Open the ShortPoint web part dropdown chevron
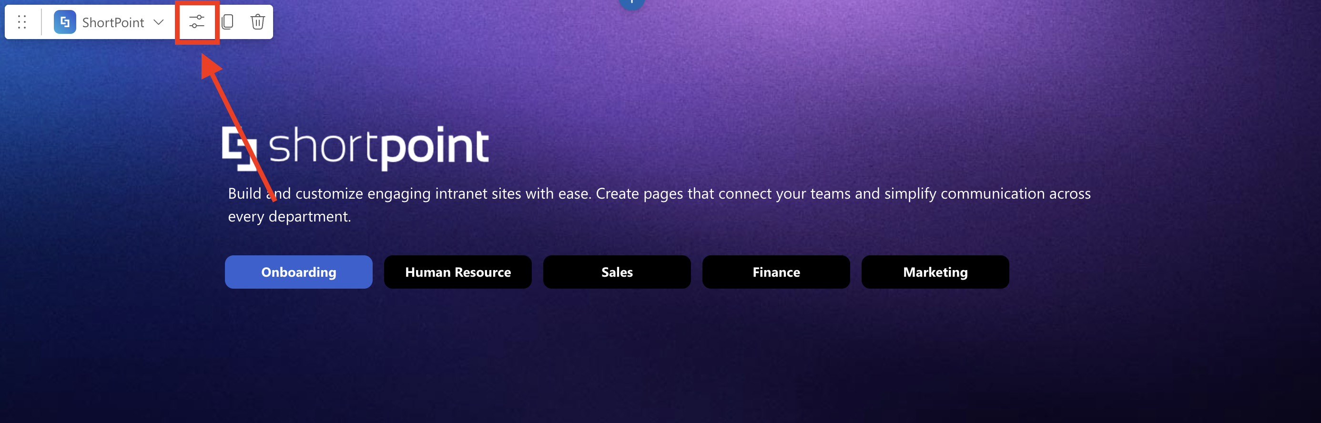Viewport: 1321px width, 423px height. [x=159, y=22]
